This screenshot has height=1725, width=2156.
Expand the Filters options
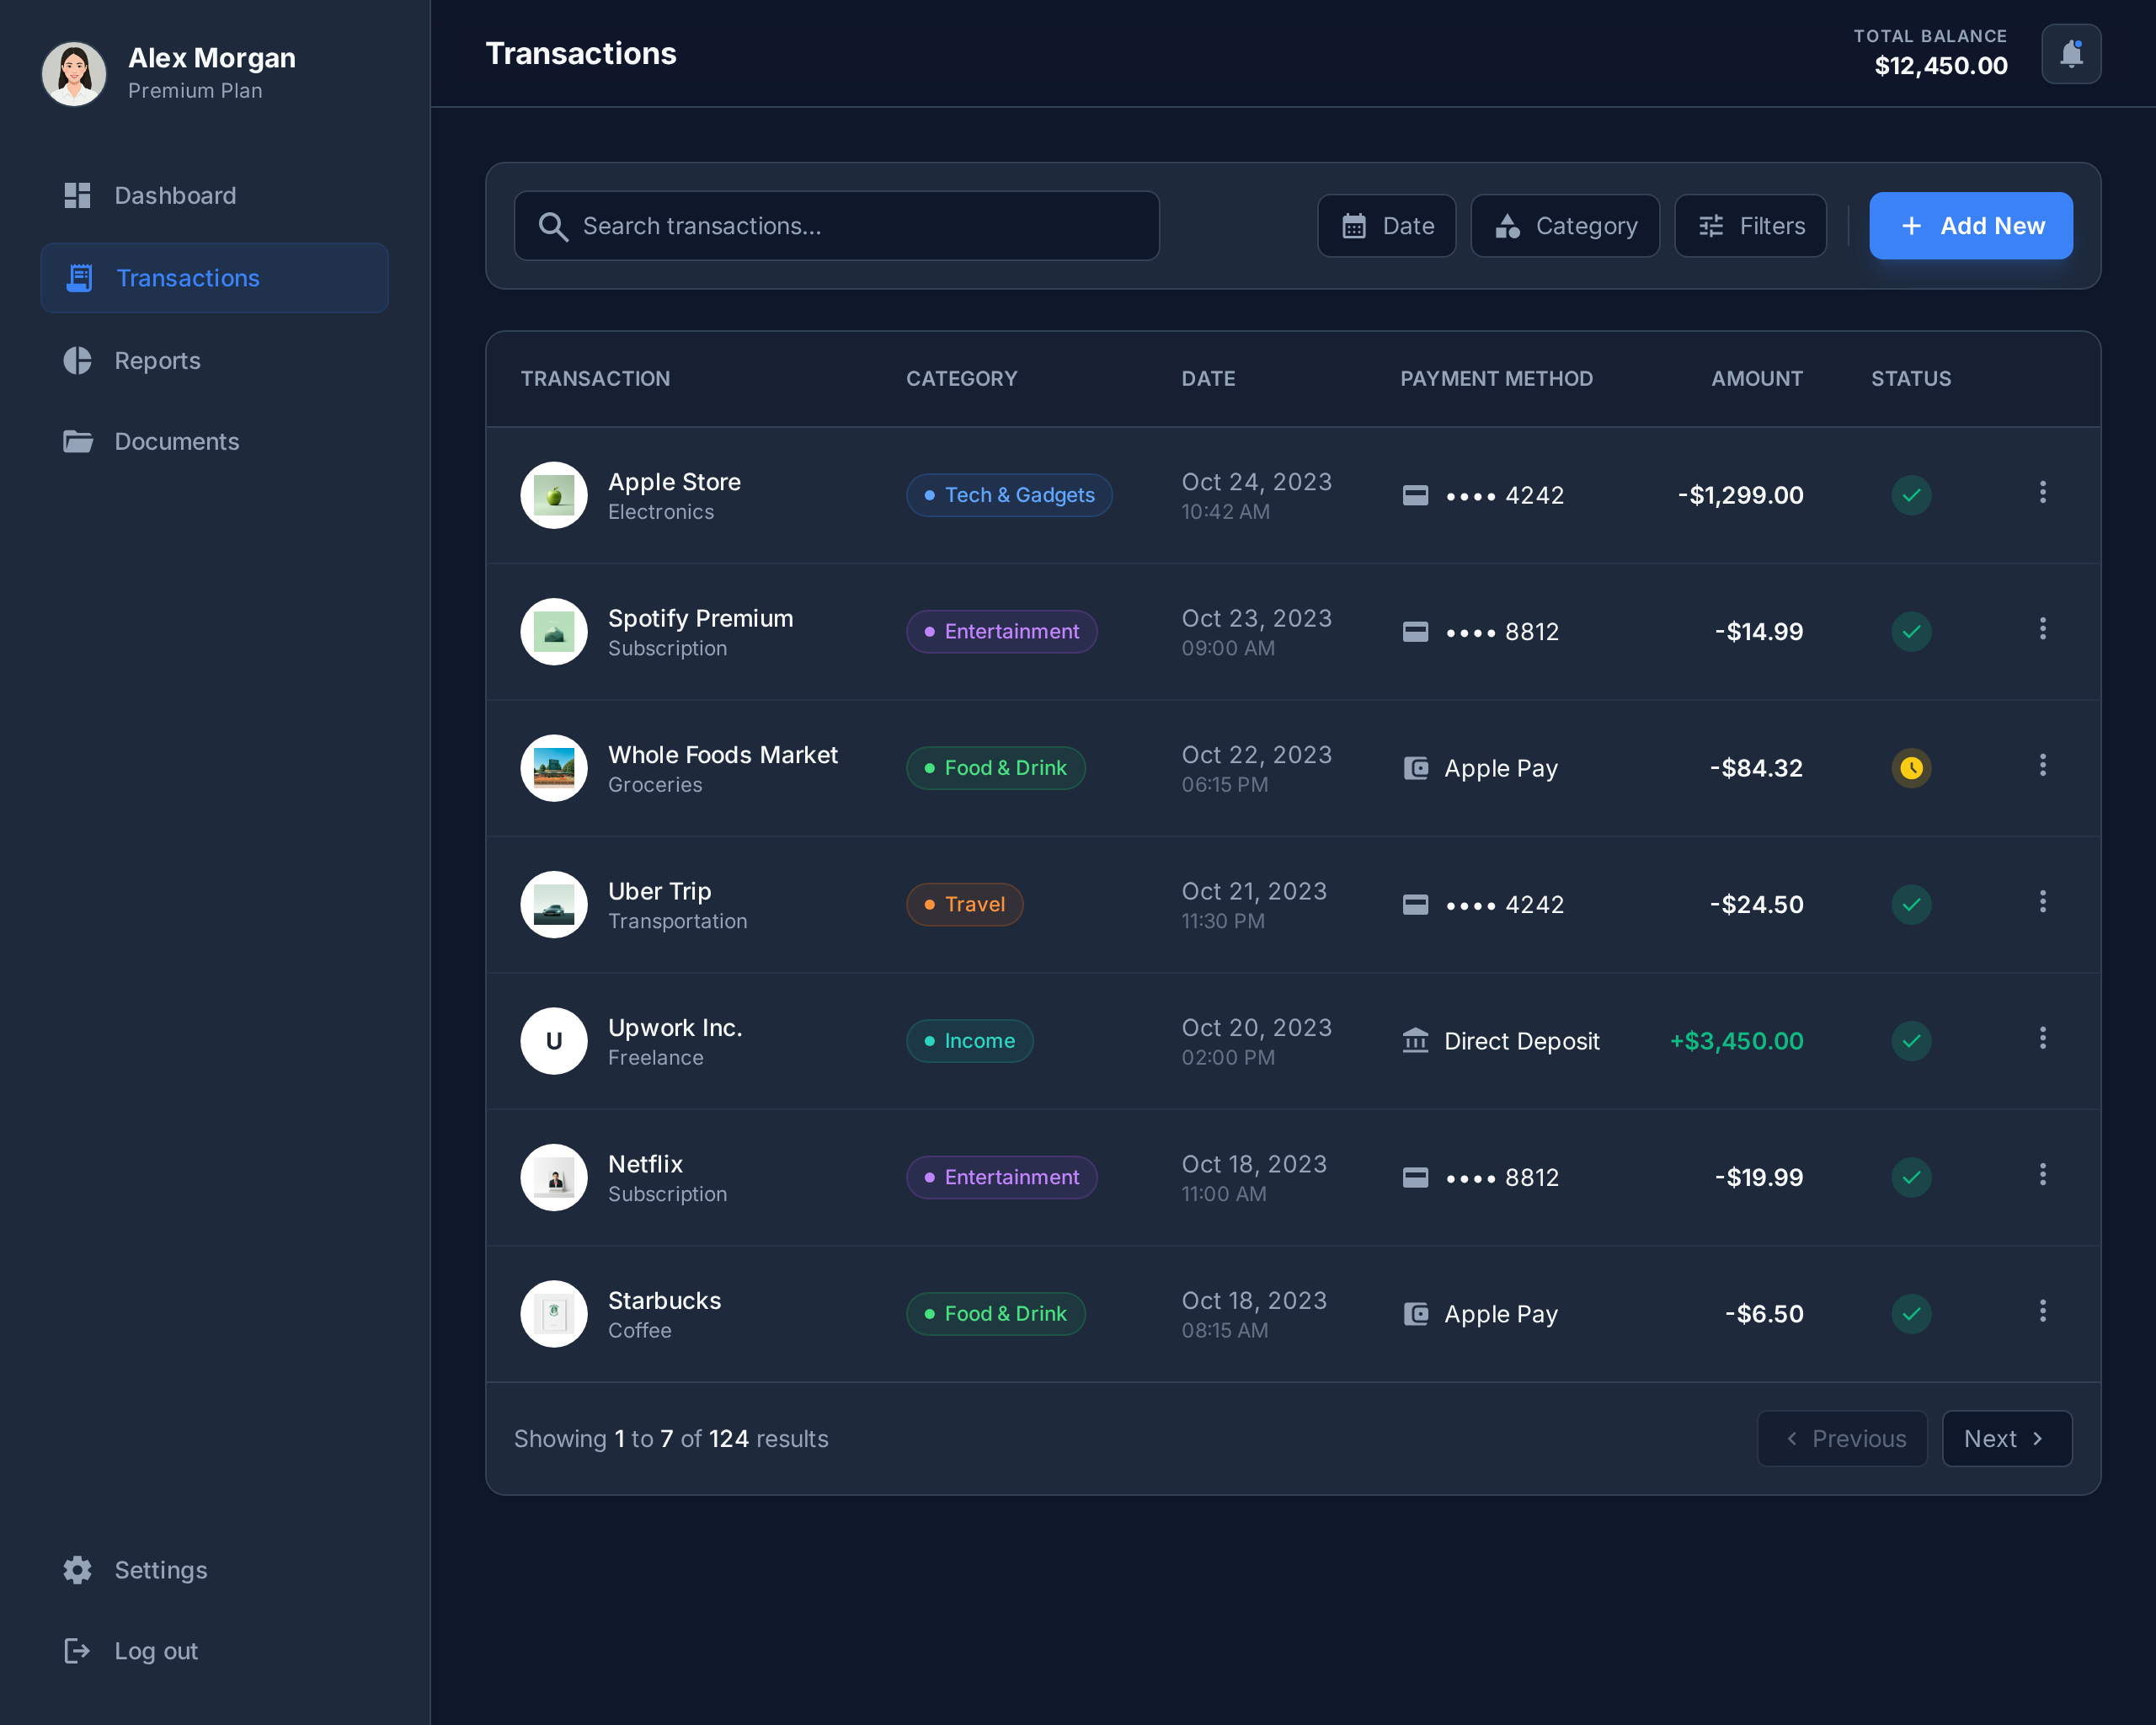point(1750,226)
